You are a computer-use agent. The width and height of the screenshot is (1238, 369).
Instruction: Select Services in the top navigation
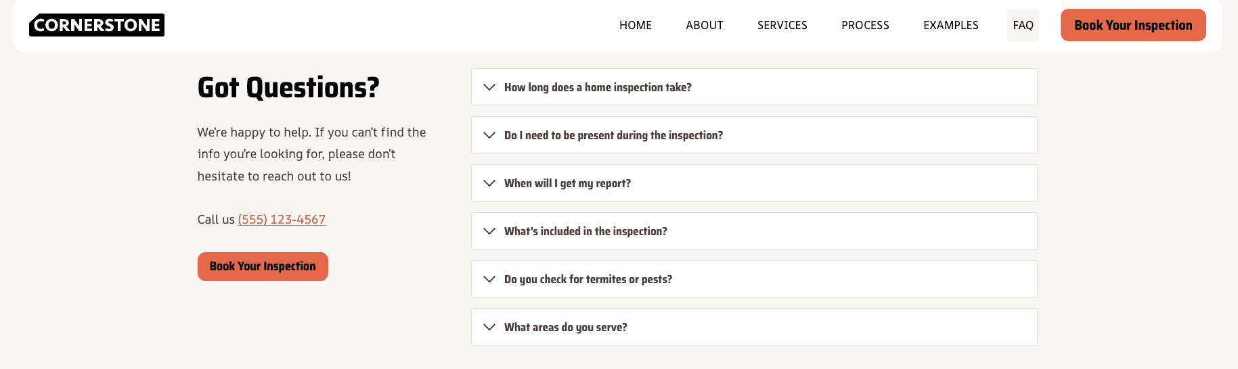pos(782,25)
